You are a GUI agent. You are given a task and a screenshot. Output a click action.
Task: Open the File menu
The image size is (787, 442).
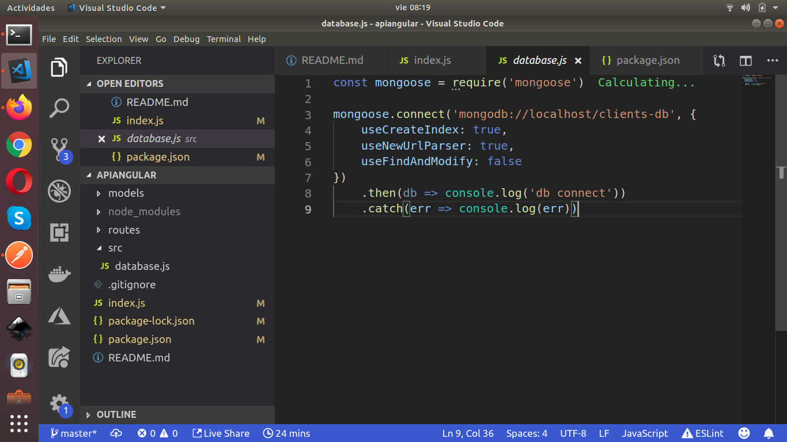tap(49, 39)
